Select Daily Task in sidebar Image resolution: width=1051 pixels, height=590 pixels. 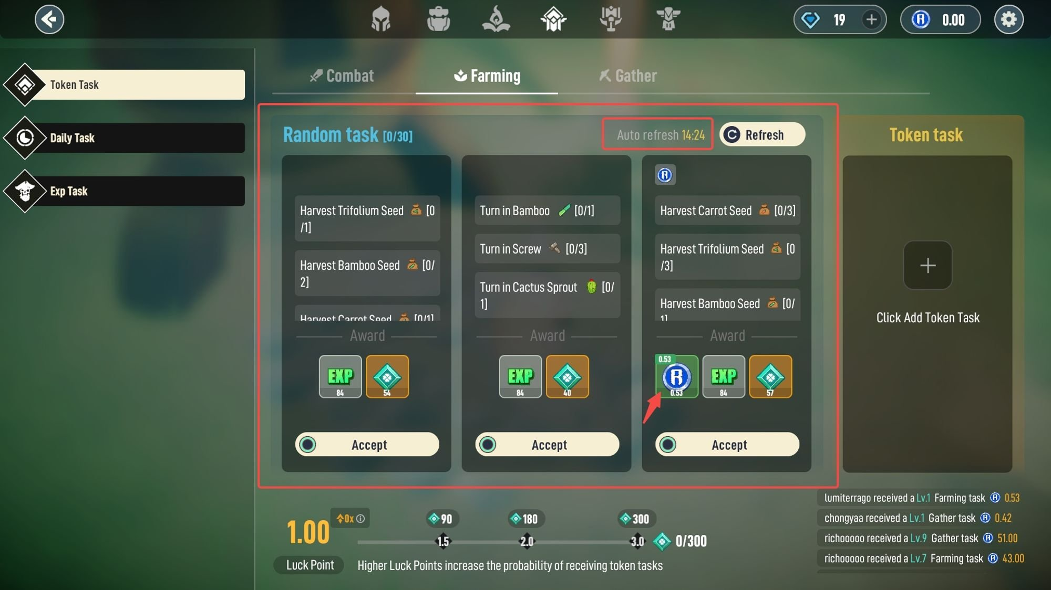point(125,138)
